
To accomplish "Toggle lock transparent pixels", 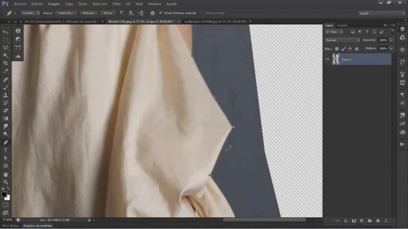I will (337, 48).
